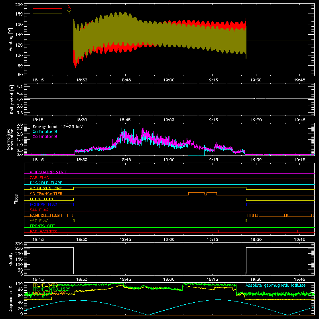The width and height of the screenshot is (319, 319).
Task: Click the BAD_PACKETS spike near 19:17
Action: (x=218, y=231)
